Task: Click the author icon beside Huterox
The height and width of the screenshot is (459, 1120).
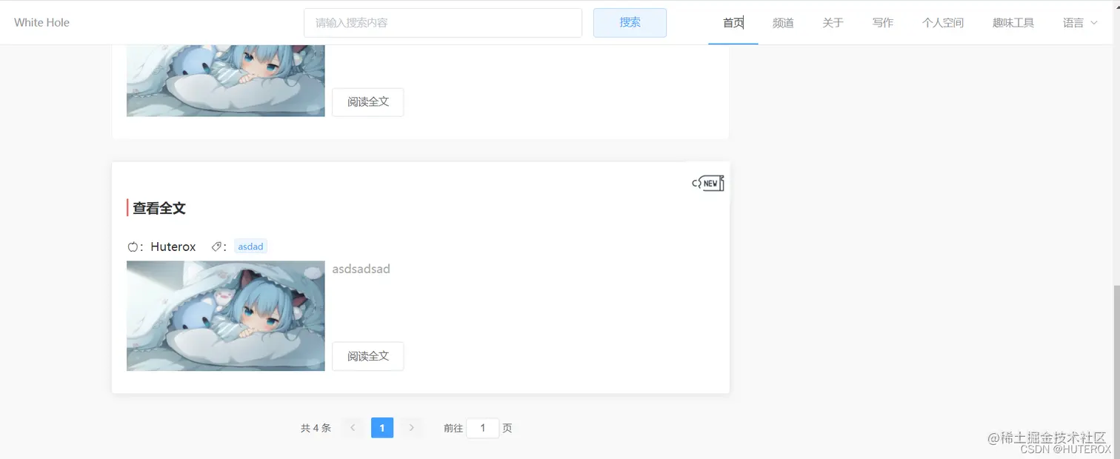Action: tap(133, 247)
